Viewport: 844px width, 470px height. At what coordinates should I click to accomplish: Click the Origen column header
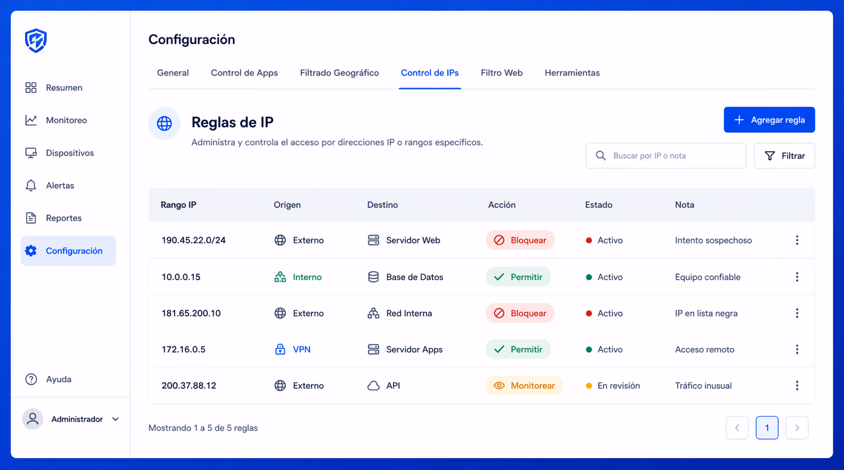coord(287,205)
